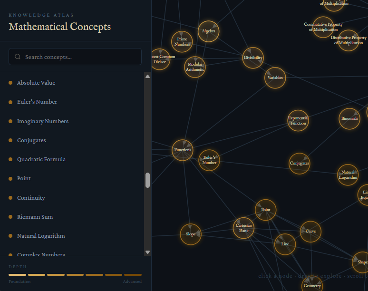Click the scrollbar down arrow
The height and width of the screenshot is (291, 368).
147,252
